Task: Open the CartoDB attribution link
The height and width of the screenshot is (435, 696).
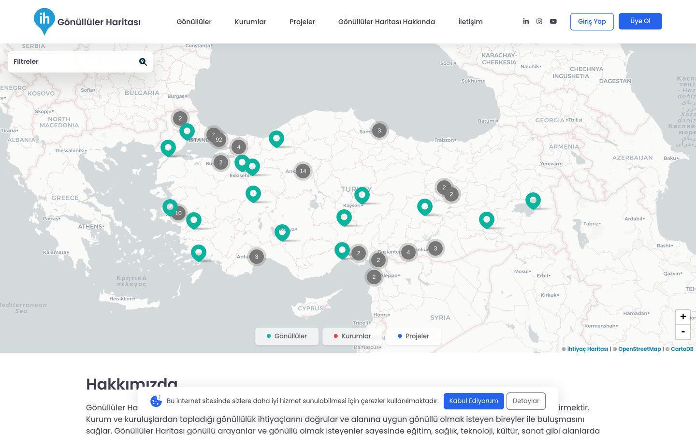Action: pyautogui.click(x=682, y=349)
